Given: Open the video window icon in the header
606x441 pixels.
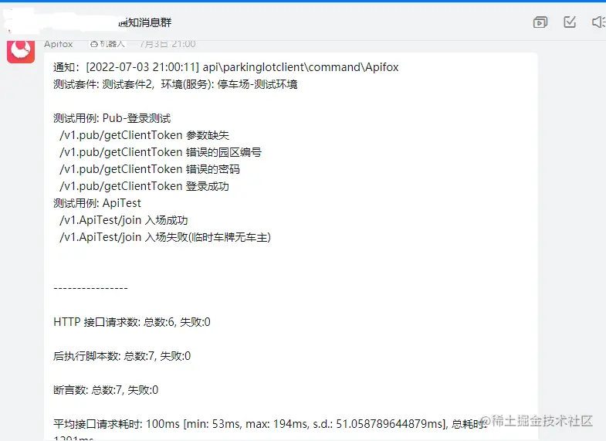Looking at the screenshot, I should click(x=540, y=22).
